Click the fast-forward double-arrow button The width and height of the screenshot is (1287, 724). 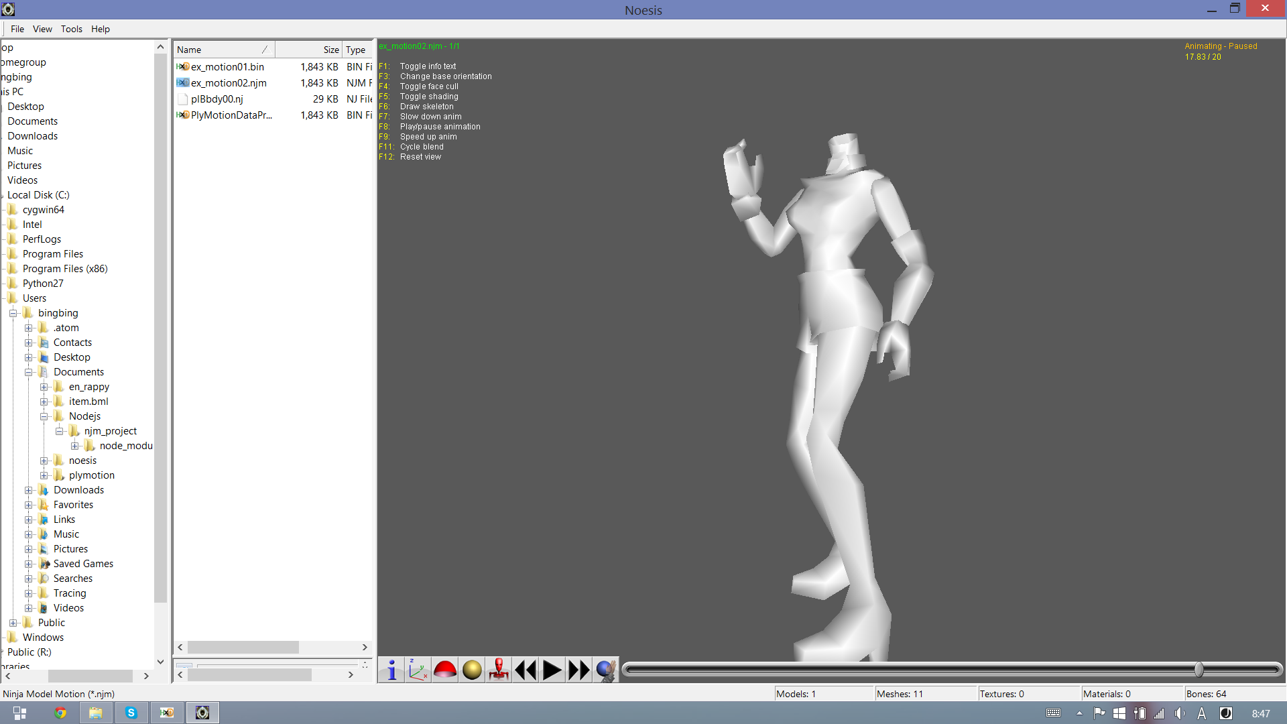(579, 670)
